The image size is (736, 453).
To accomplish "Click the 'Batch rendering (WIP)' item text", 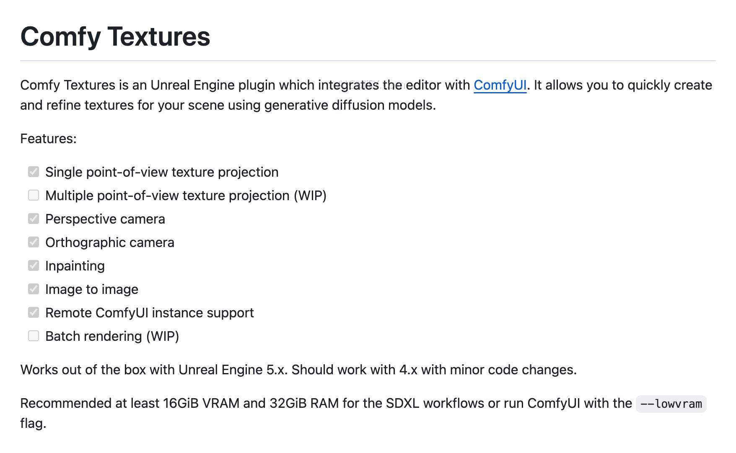I will click(112, 336).
